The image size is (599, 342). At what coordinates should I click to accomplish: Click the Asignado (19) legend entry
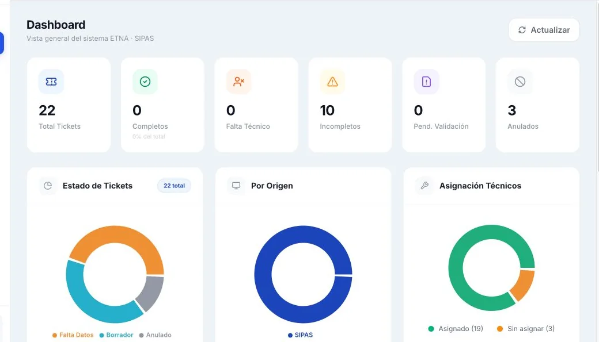coord(456,329)
